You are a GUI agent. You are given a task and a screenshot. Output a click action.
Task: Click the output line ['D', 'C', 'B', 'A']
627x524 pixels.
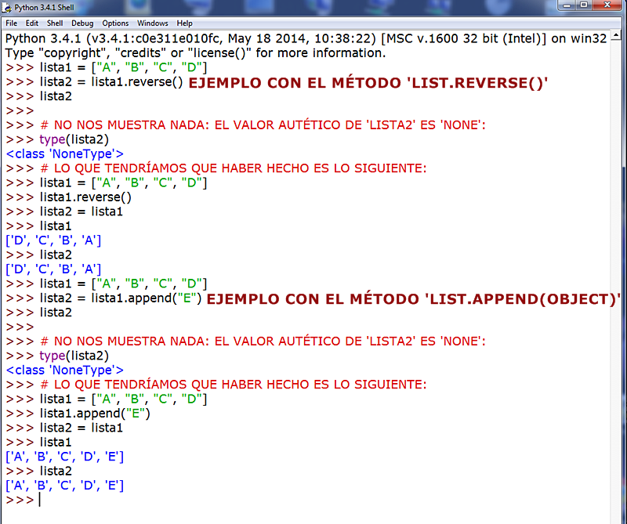52,240
